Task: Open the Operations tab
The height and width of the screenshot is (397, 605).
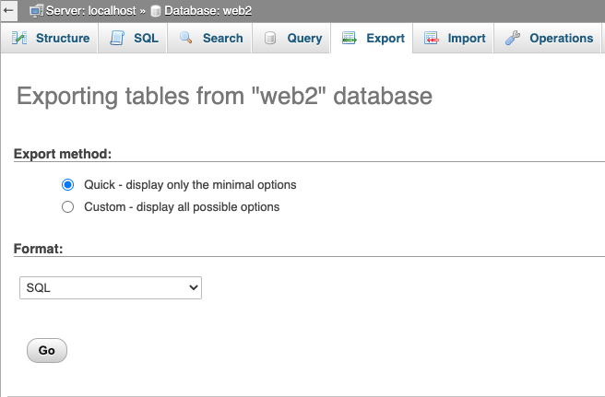Action: coord(561,39)
